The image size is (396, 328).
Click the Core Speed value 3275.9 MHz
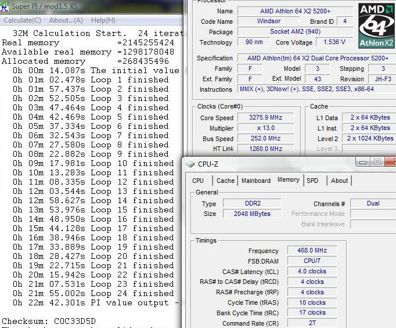(x=266, y=117)
